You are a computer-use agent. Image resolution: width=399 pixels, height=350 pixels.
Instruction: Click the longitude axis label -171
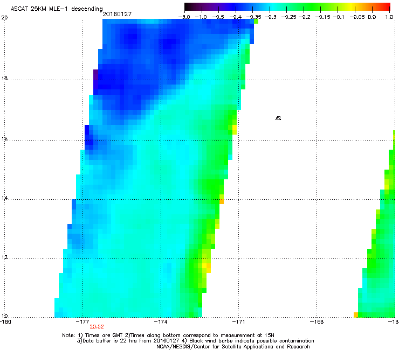[239, 322]
